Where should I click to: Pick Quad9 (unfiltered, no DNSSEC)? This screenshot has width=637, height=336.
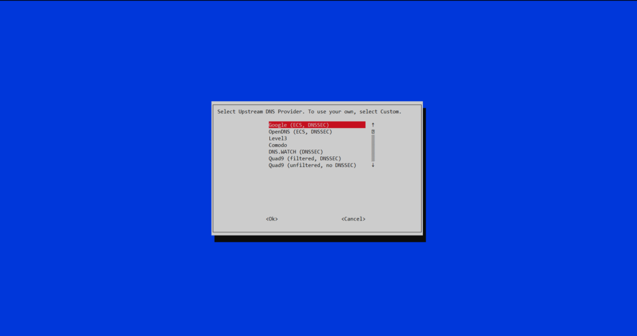(x=312, y=165)
